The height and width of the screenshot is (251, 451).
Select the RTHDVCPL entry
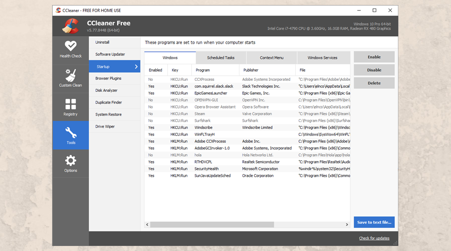(248, 162)
